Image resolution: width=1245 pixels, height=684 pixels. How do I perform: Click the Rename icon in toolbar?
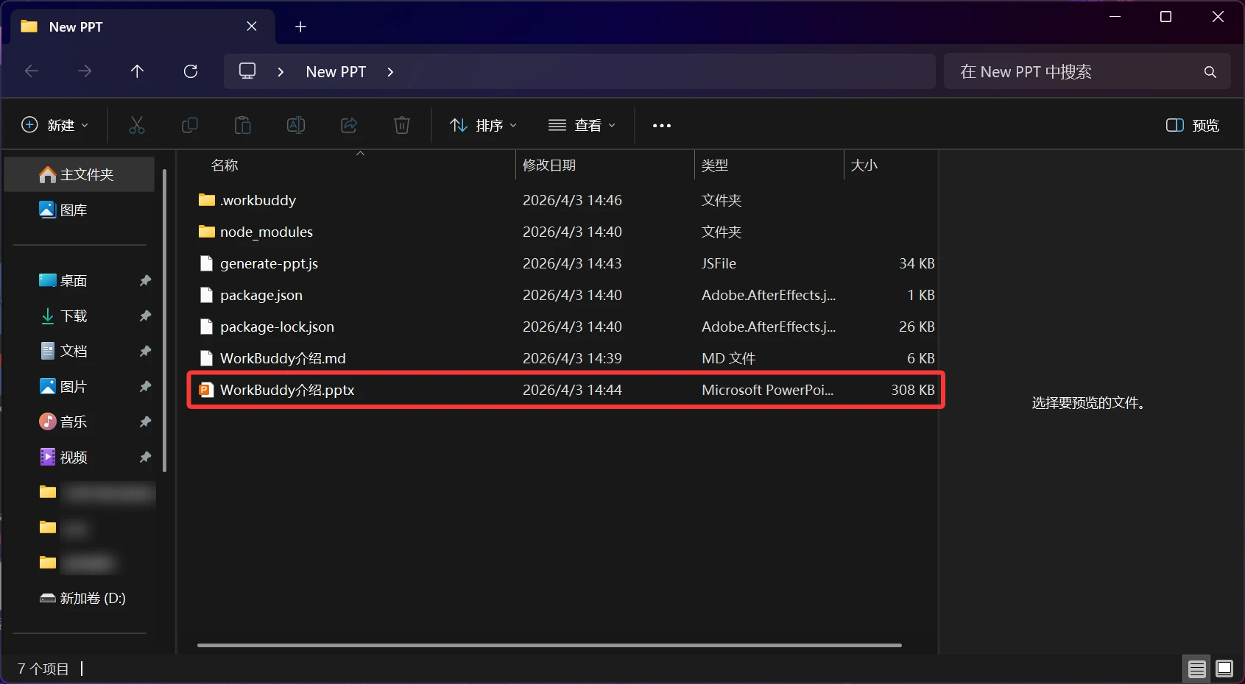296,125
